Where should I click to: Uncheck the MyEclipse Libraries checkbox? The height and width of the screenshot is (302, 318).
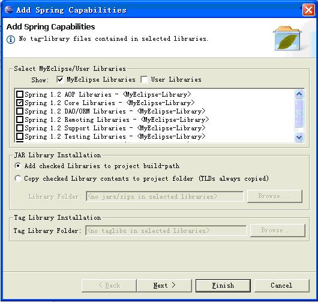point(60,79)
